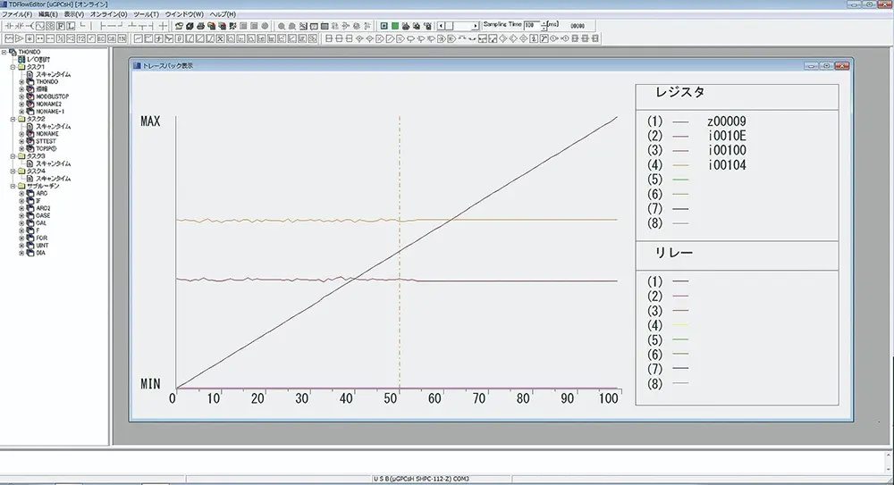This screenshot has width=894, height=485.
Task: Open the ツール(T) menu
Action: click(x=145, y=15)
